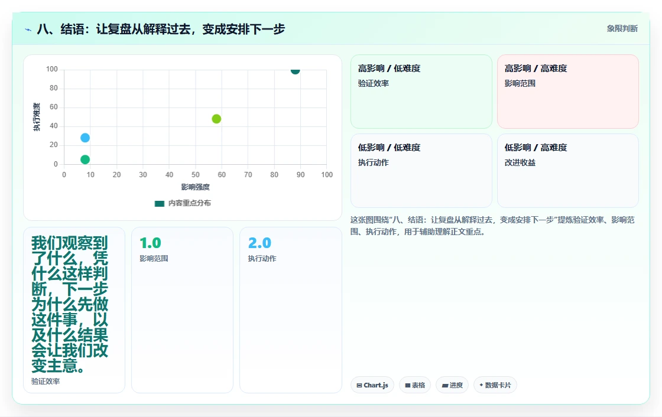Click the lightning icon beside the heading
The height and width of the screenshot is (417, 662).
click(28, 30)
